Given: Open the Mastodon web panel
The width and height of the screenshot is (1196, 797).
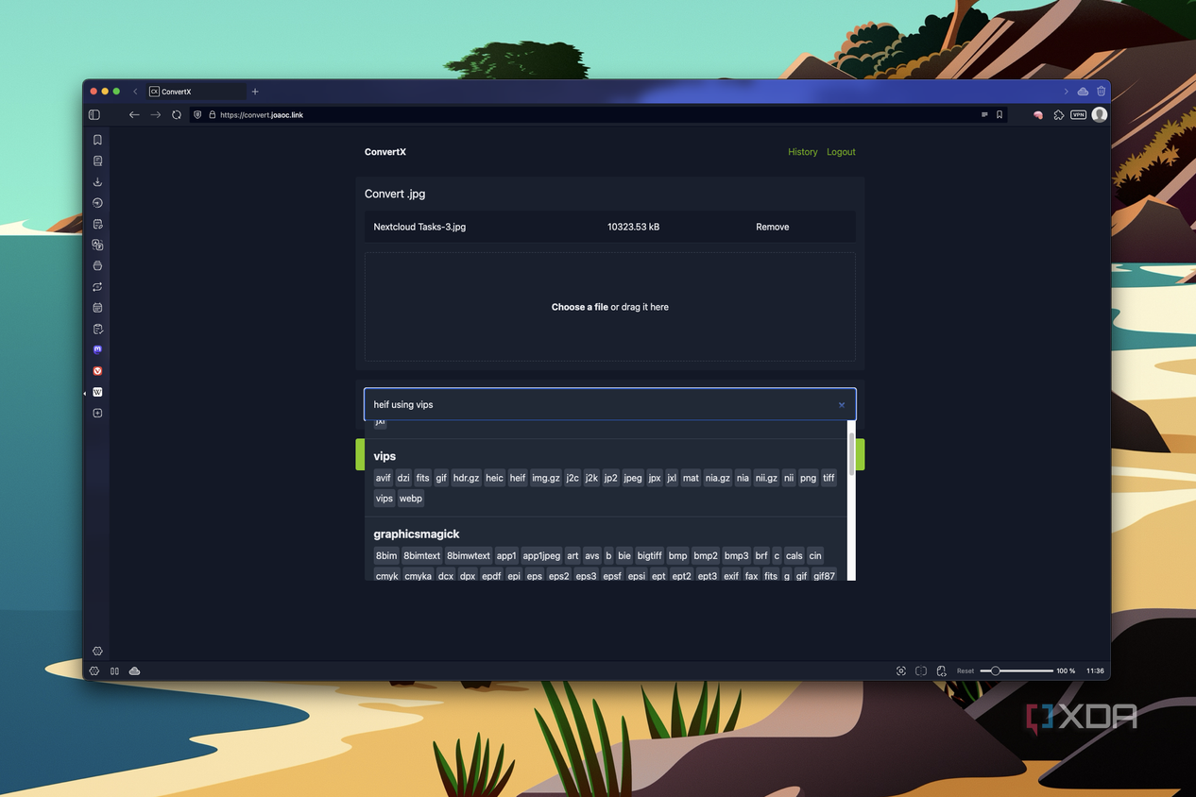Looking at the screenshot, I should coord(97,350).
